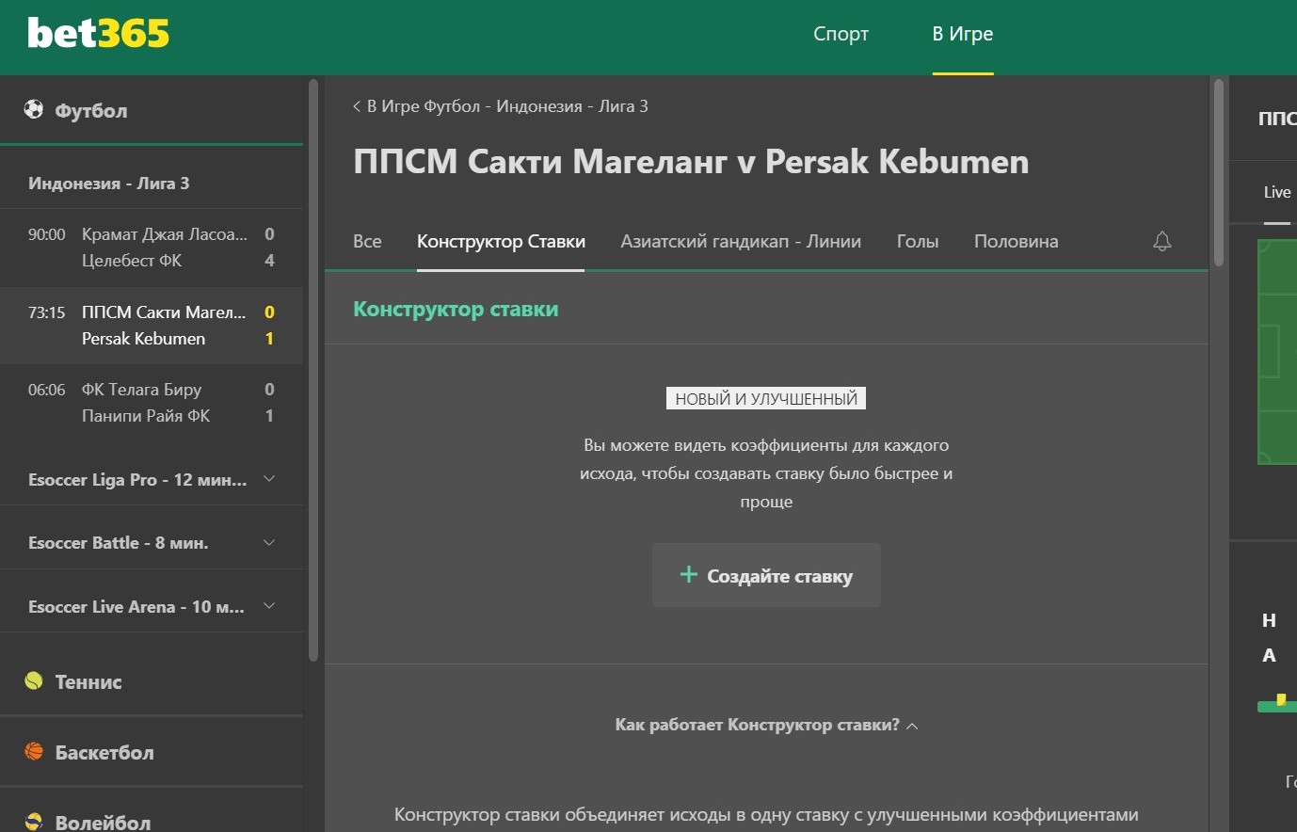The height and width of the screenshot is (832, 1297).
Task: Open the Голы tab
Action: [918, 242]
